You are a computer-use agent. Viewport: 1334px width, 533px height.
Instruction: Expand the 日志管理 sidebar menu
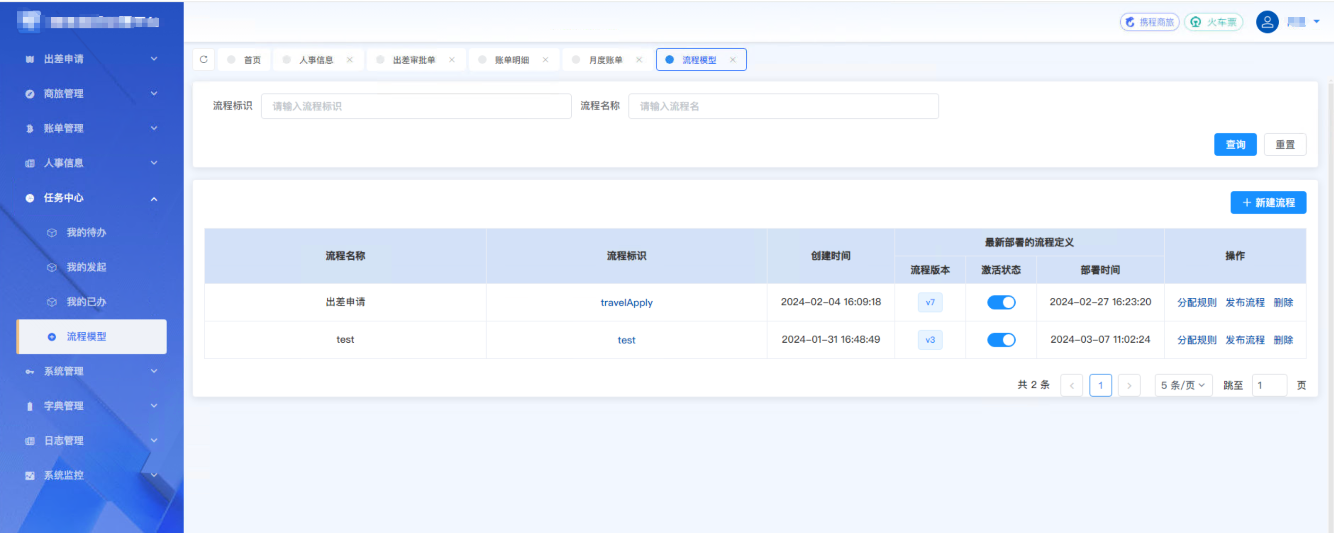[154, 440]
